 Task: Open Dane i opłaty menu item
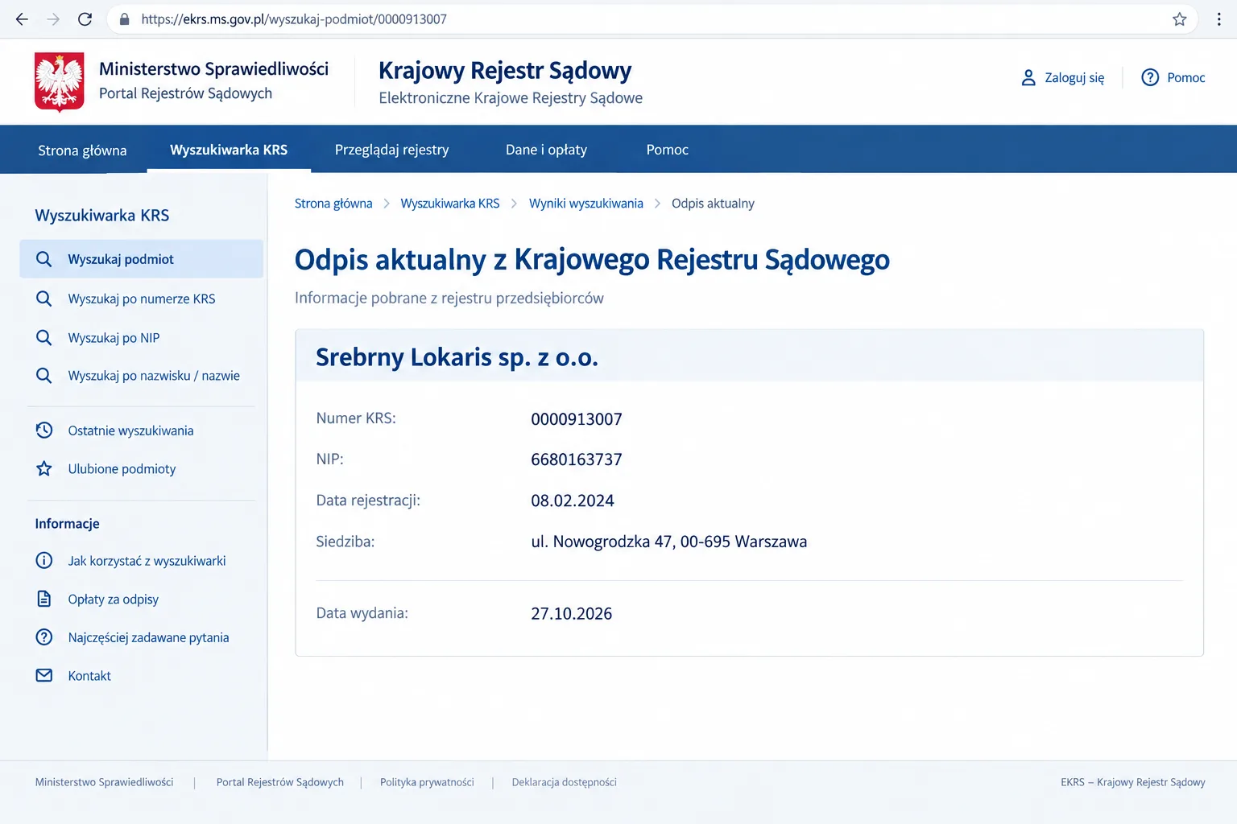[546, 150]
